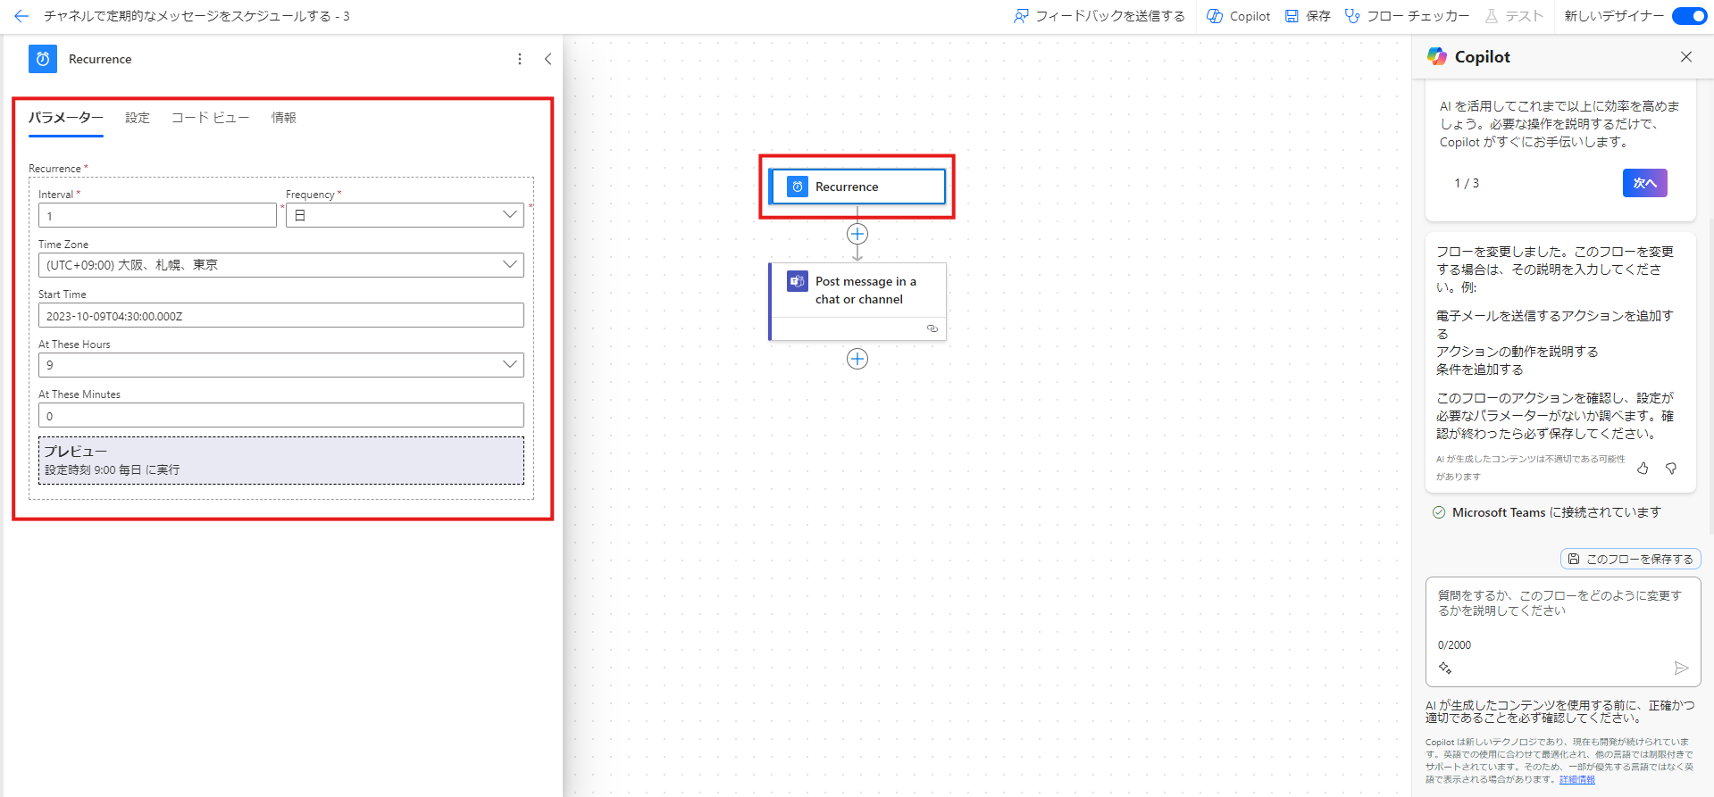Open the three-dot menu in Recurrence panel

pos(520,59)
